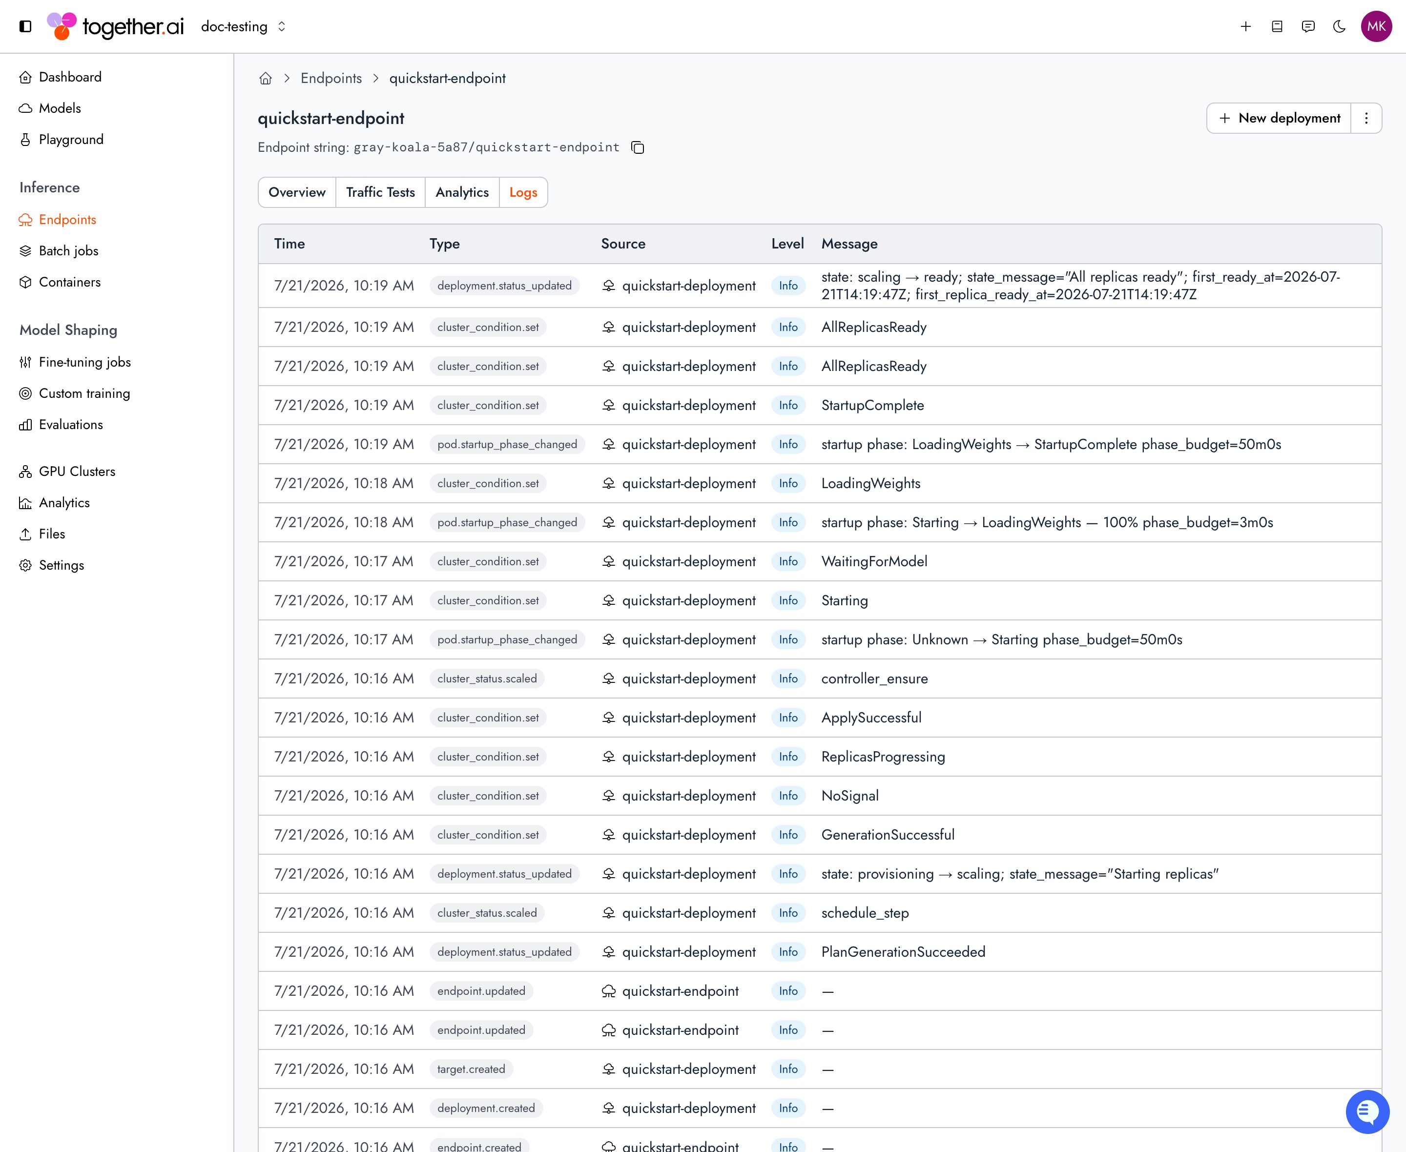Copy the endpoint string

(638, 147)
